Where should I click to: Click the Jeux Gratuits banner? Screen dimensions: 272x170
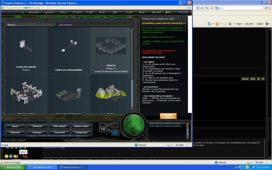(168, 116)
